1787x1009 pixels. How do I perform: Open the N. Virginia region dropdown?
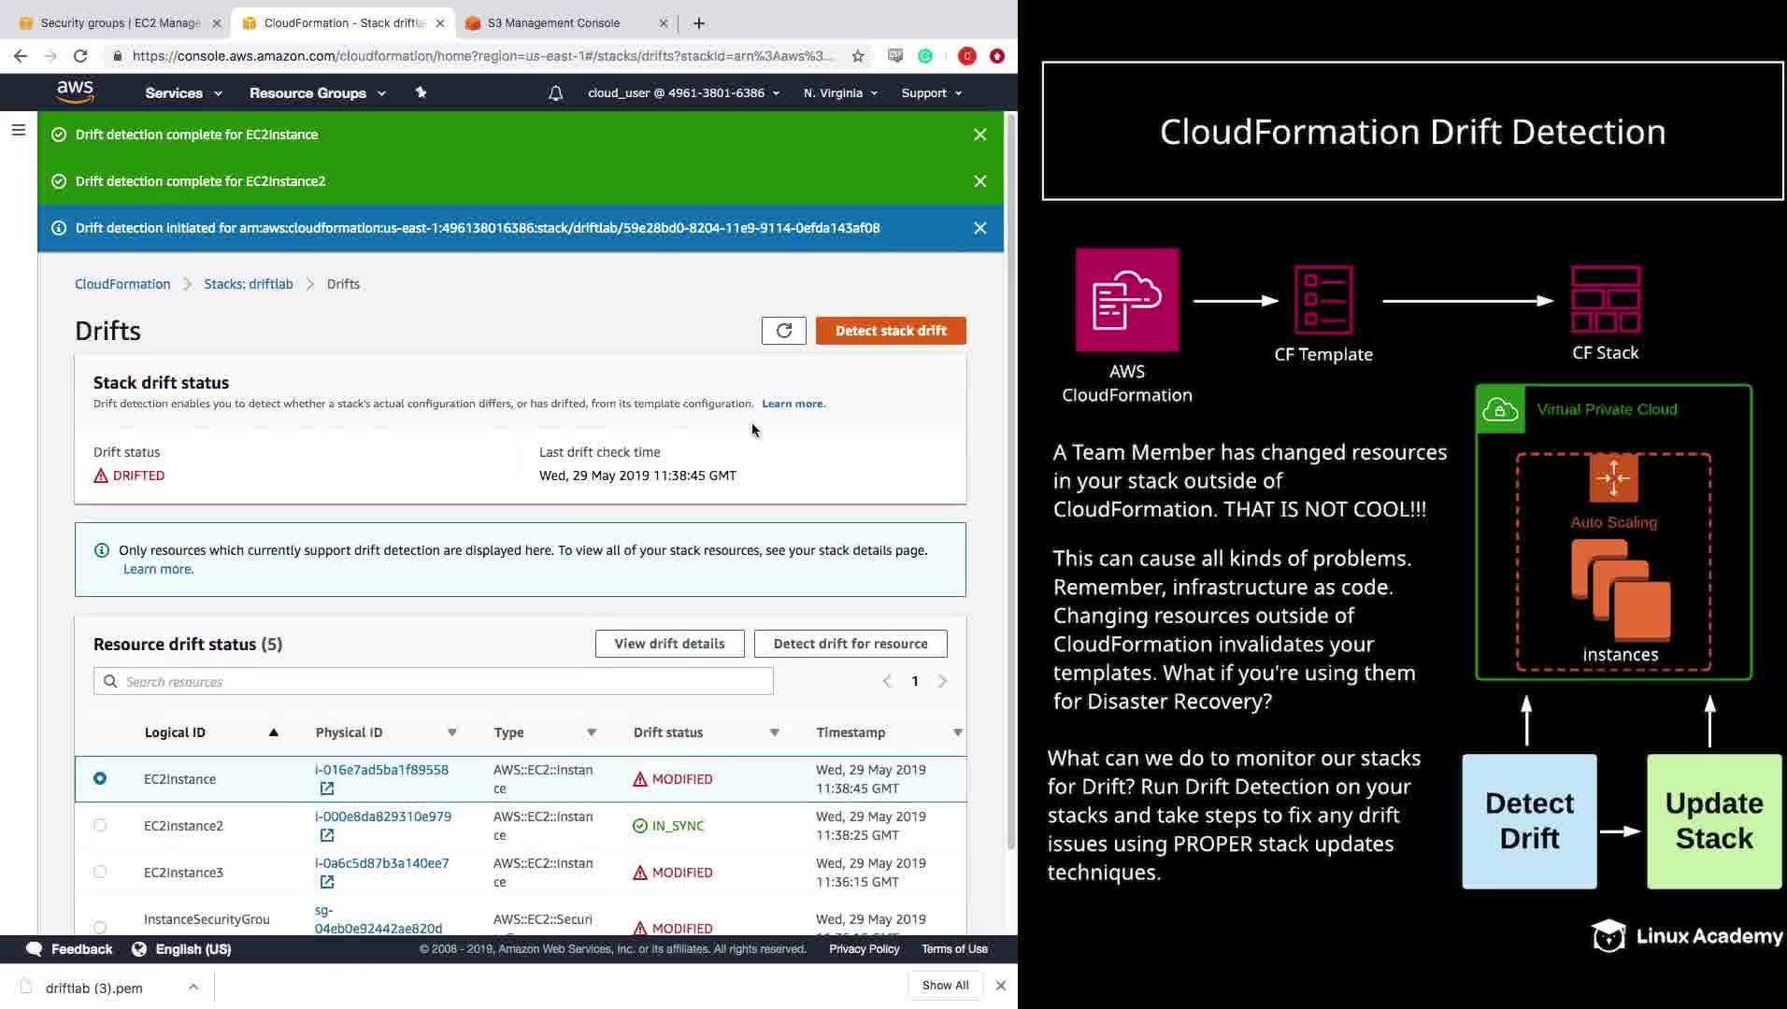[840, 93]
